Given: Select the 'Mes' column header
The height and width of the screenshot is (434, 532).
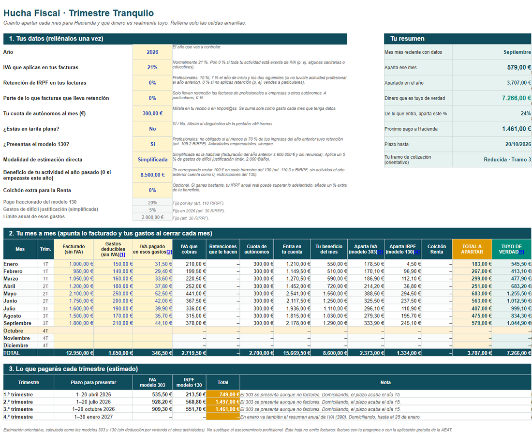Looking at the screenshot, I should 20,249.
